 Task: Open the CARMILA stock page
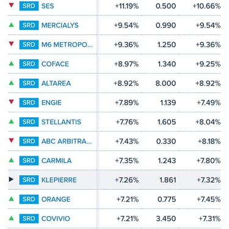point(56,161)
